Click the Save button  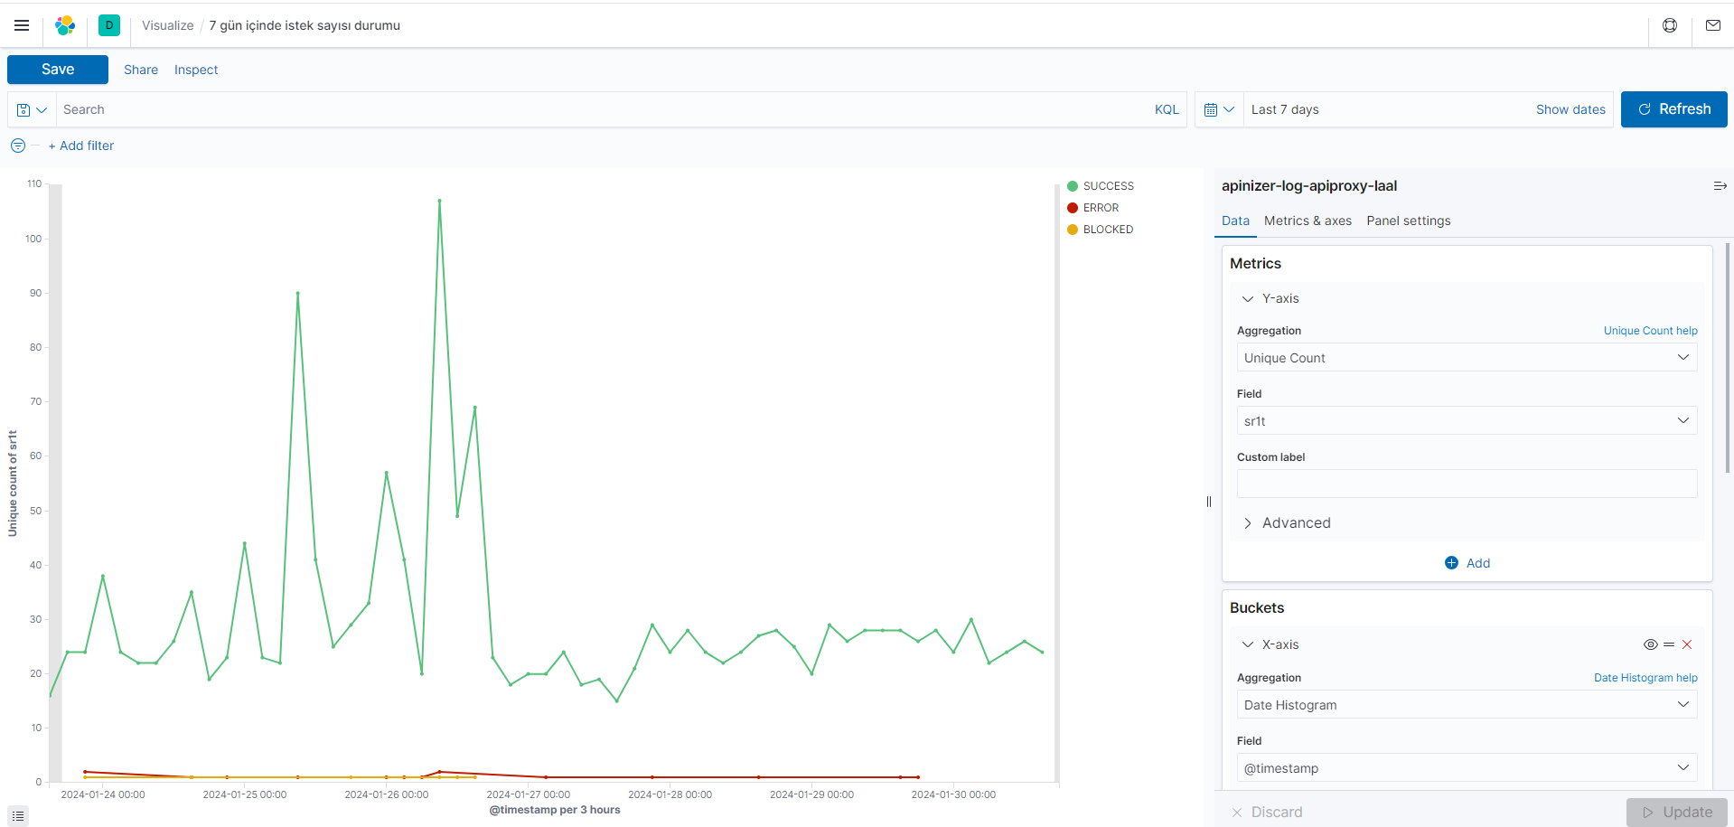pyautogui.click(x=57, y=69)
